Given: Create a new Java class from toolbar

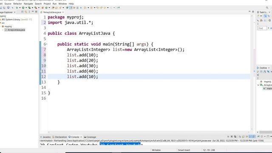Looking at the screenshot, I should 46,8.
